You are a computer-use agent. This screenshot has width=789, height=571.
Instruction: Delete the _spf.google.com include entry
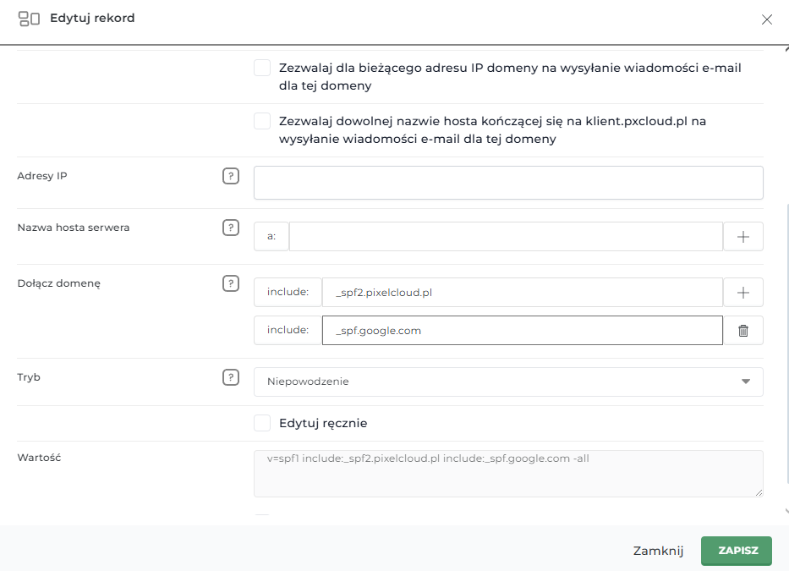[743, 331]
